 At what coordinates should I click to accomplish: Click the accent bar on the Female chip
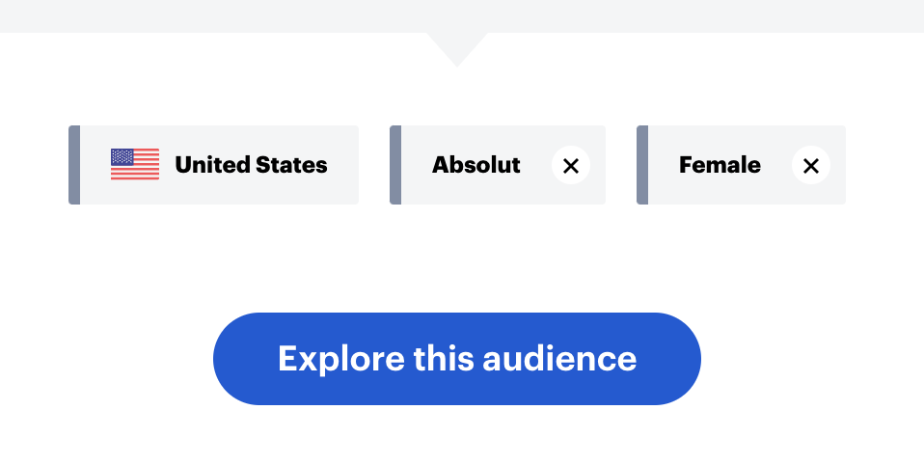(642, 165)
